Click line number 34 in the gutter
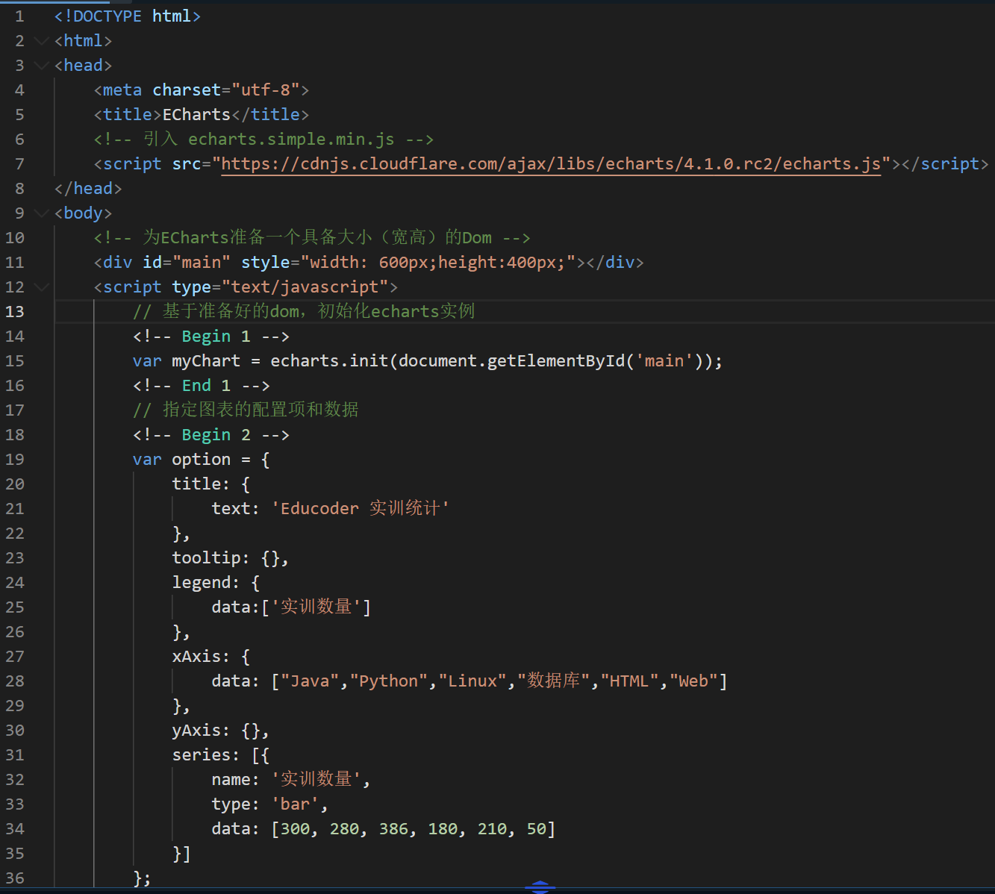This screenshot has height=894, width=995. [15, 829]
